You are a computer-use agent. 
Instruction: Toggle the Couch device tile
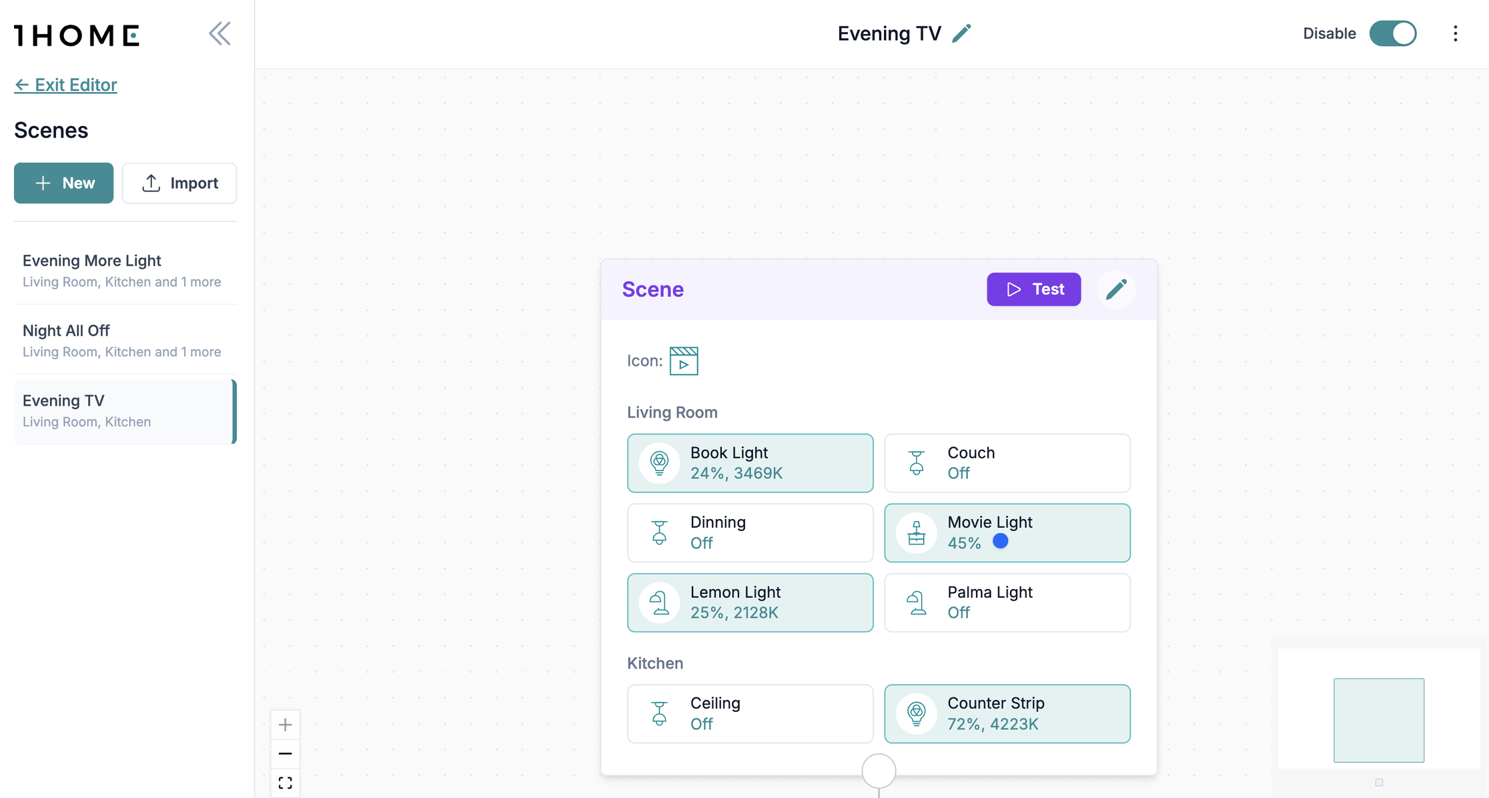1007,462
